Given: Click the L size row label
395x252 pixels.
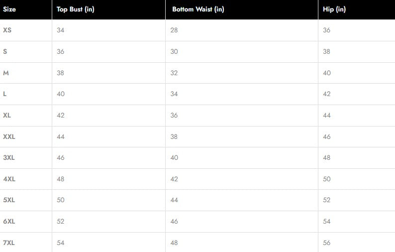Looking at the screenshot, I should pyautogui.click(x=5, y=94).
